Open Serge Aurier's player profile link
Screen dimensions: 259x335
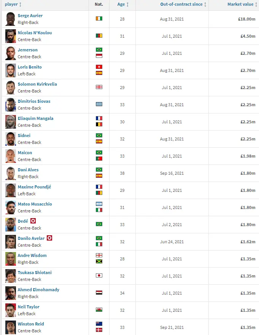(30, 16)
